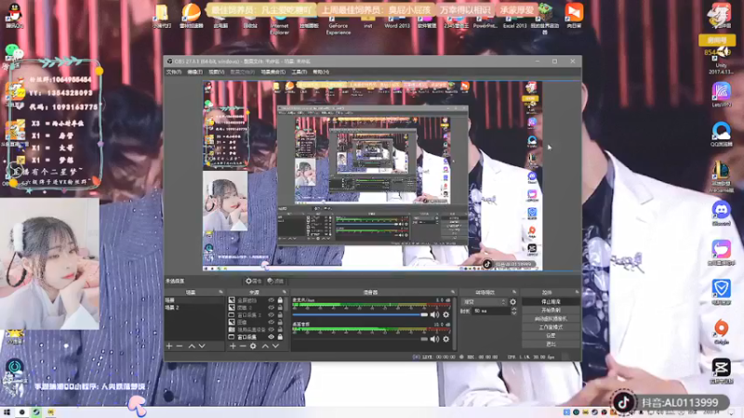Toggle lock on last 窗口采集 source

[280, 337]
